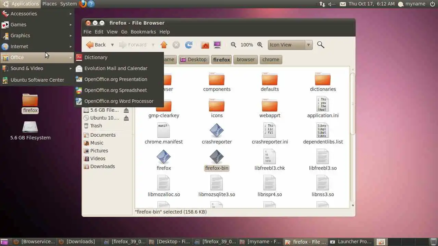Open the clock showing Thu Oct 17

coord(372,4)
